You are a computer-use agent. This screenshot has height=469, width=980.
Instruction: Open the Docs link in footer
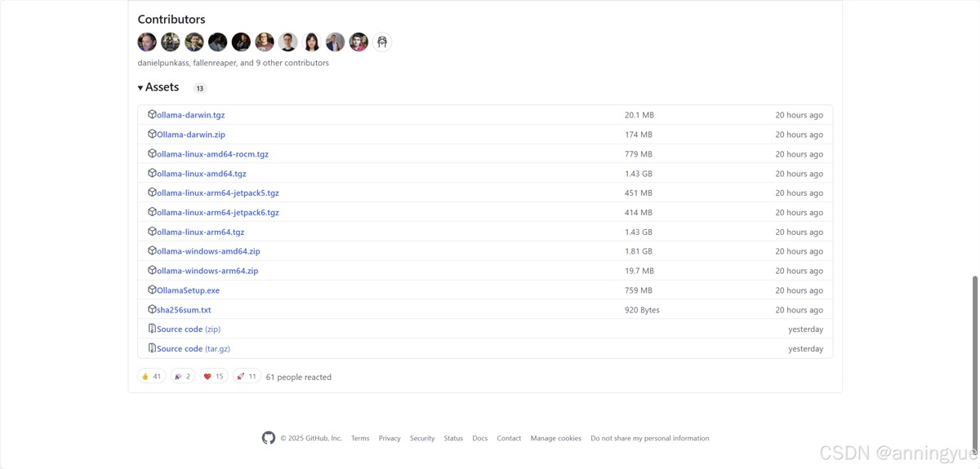479,438
